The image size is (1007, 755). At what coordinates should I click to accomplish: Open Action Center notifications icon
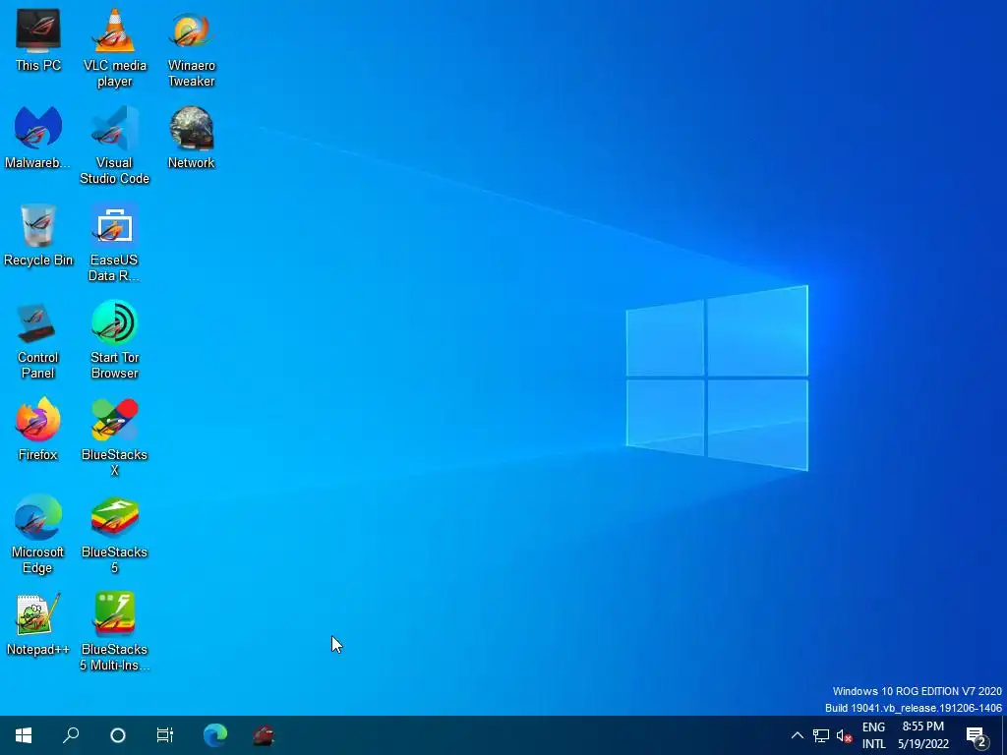(977, 735)
